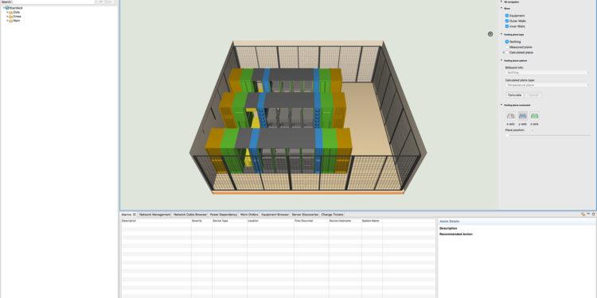
Task: Sort alarms by the Device Hostname column
Action: (345, 220)
